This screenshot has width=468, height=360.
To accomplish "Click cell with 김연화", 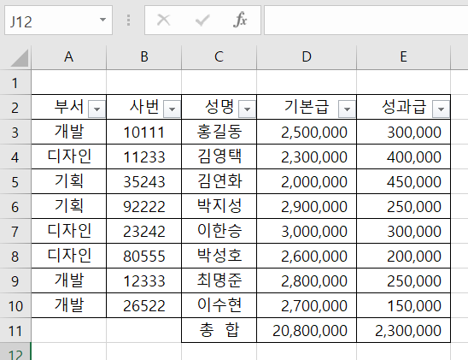I will (219, 181).
